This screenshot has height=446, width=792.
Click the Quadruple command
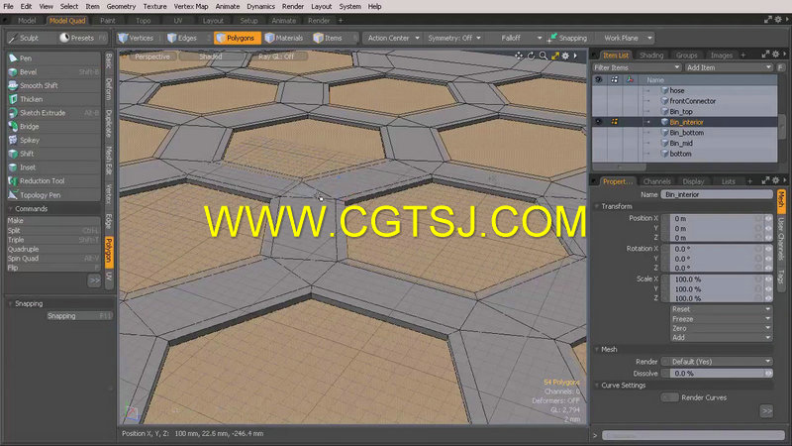[53, 249]
